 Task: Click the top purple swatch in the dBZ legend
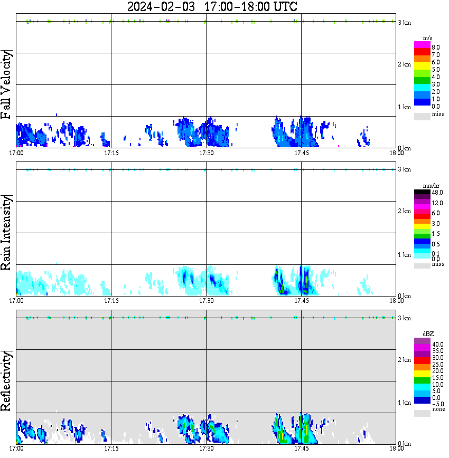[x=422, y=340]
